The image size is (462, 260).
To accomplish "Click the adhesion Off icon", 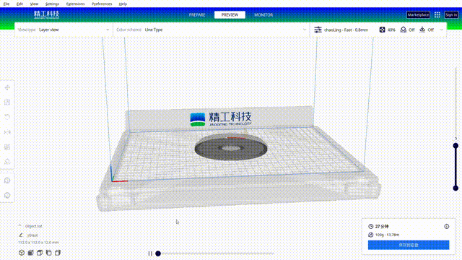I will tap(422, 30).
